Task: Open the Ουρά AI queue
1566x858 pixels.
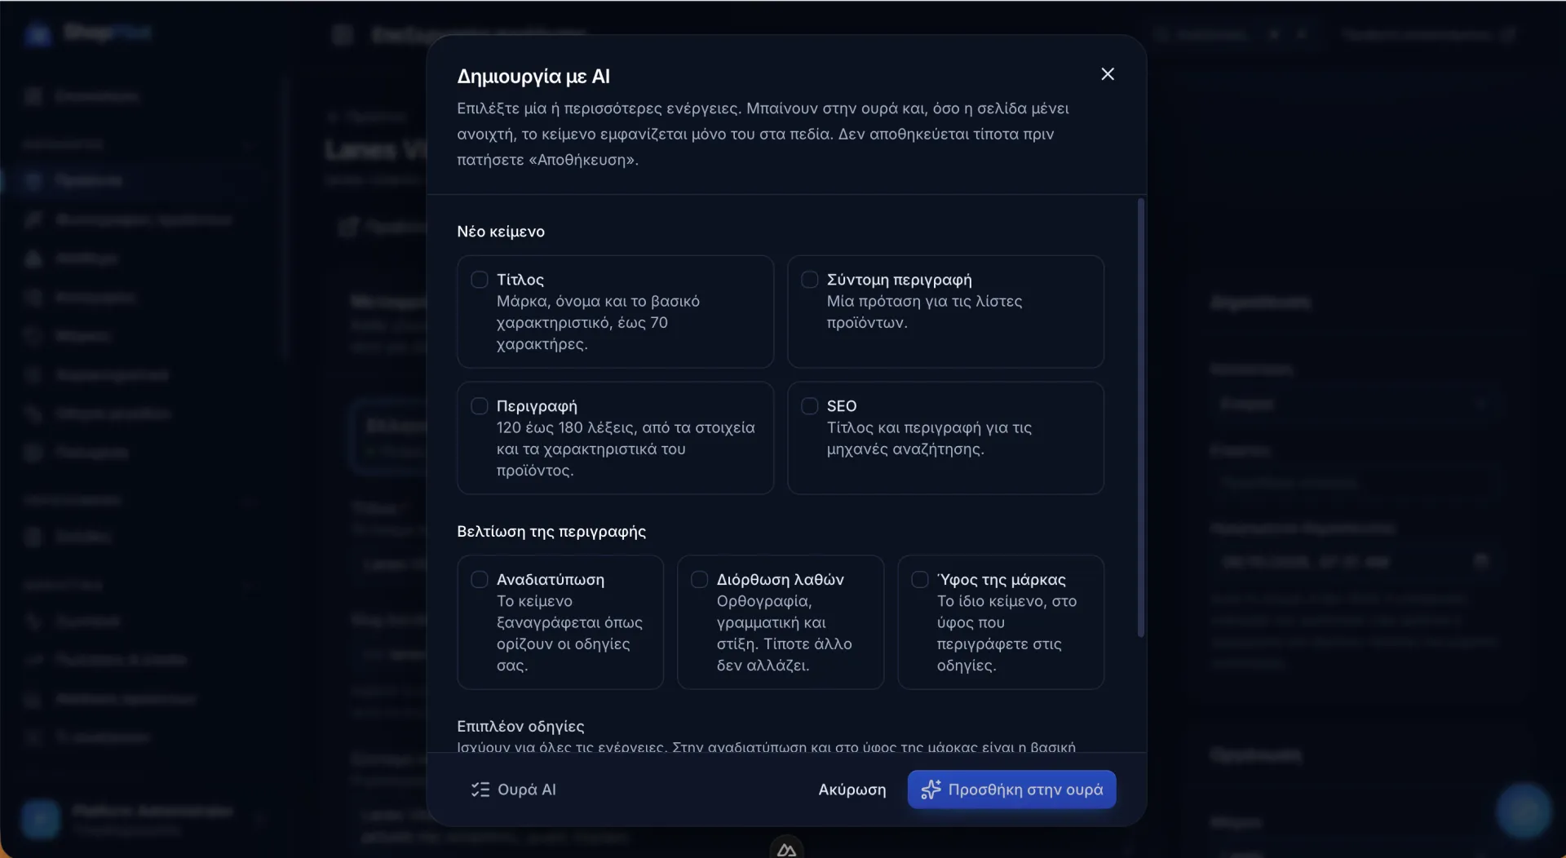Action: pyautogui.click(x=514, y=789)
